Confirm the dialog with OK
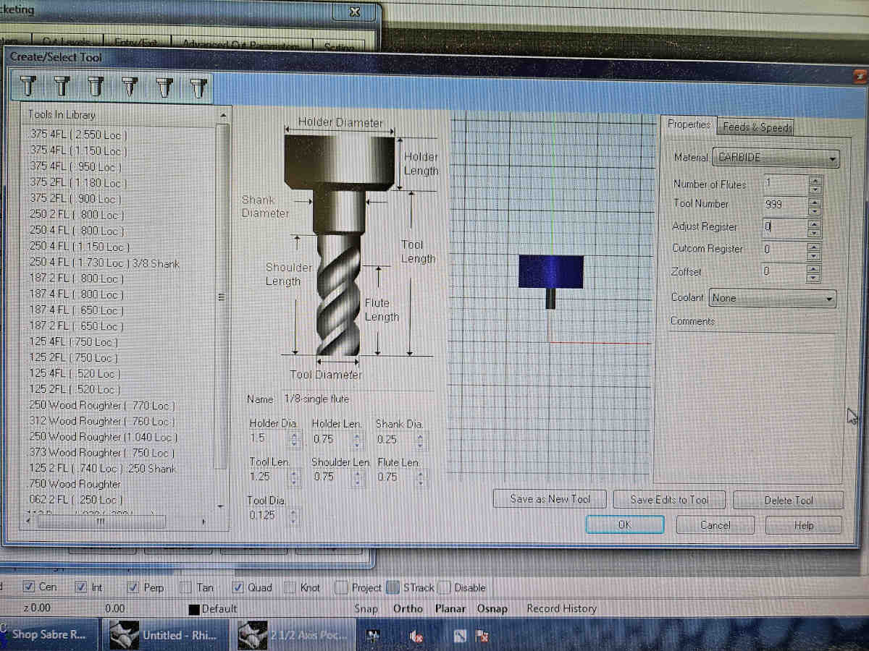The image size is (869, 651). click(624, 525)
